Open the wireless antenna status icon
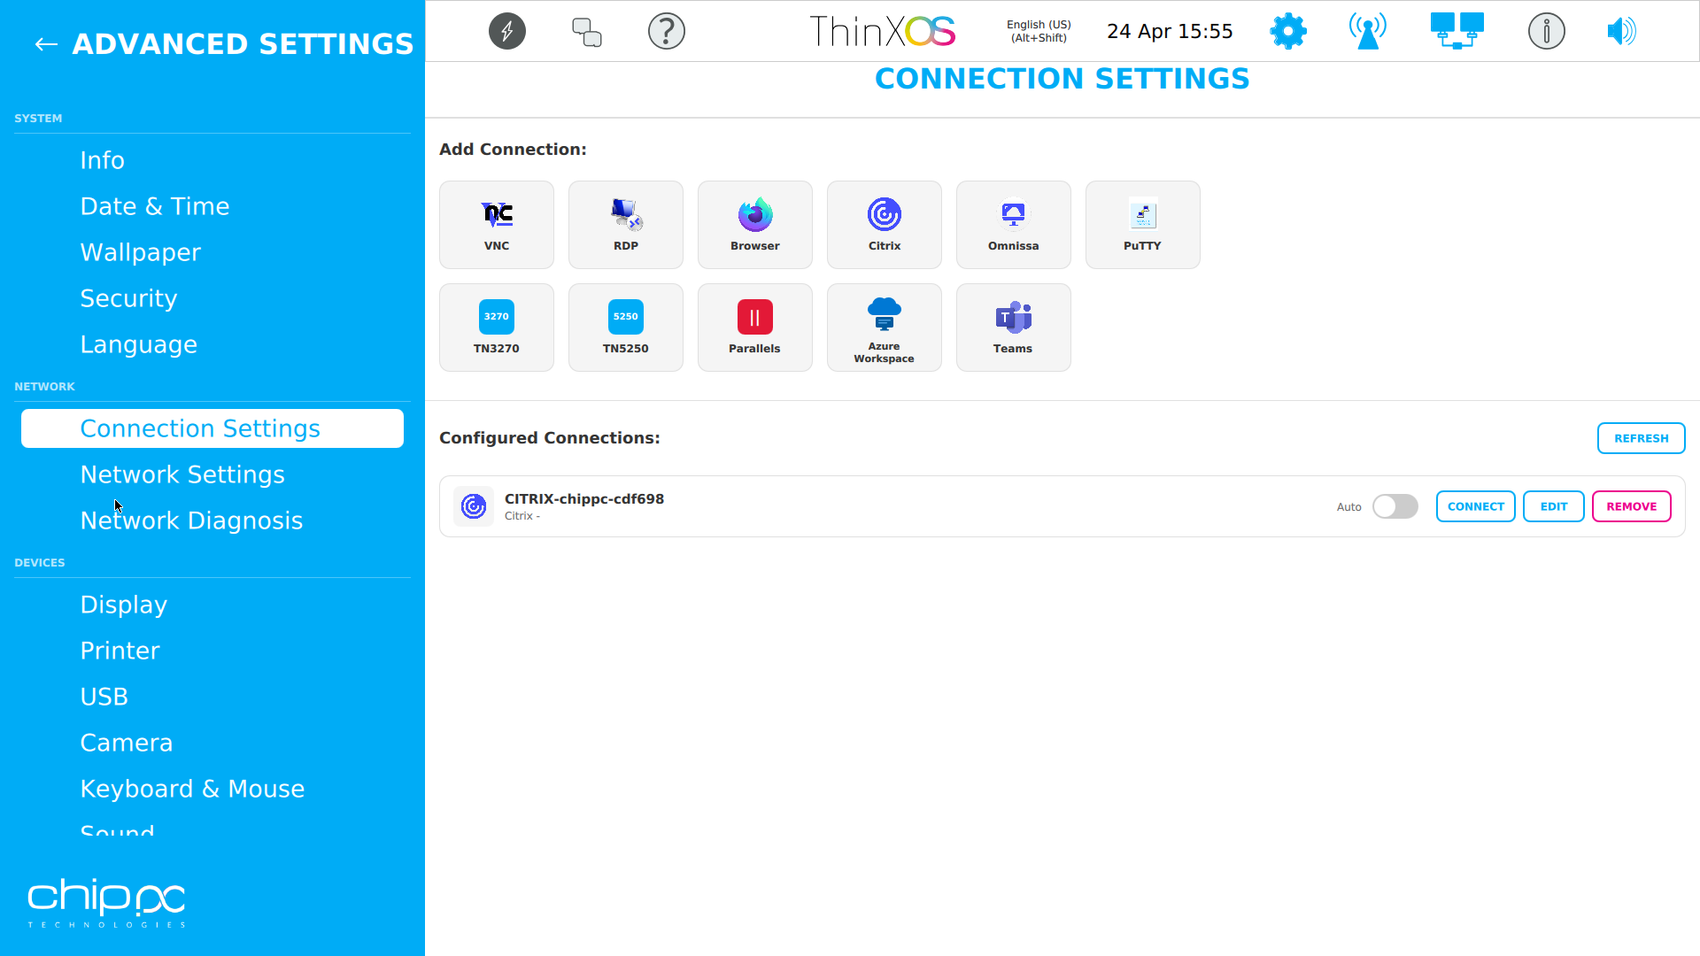 [1366, 31]
